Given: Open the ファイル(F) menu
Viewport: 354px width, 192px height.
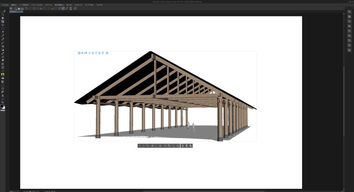Looking at the screenshot, I should [x=5, y=5].
